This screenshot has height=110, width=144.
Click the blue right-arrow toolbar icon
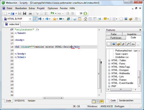[x=47, y=19]
